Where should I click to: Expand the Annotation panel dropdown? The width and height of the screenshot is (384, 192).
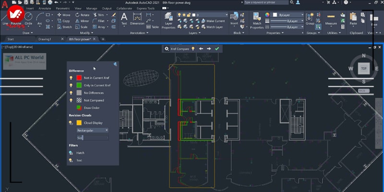(x=139, y=33)
